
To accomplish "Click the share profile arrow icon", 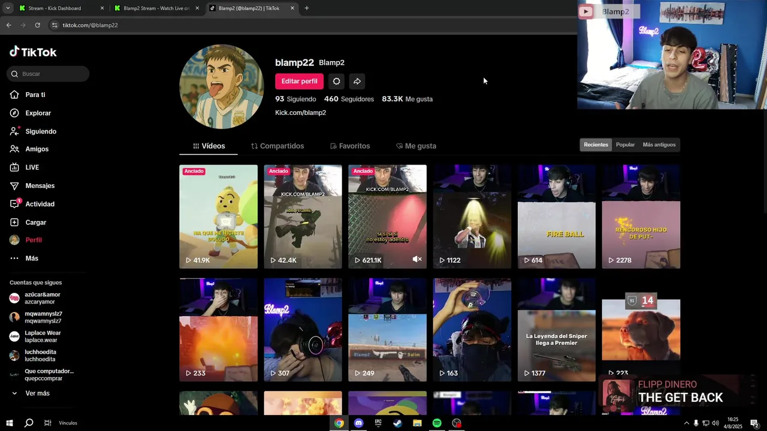I will click(x=357, y=81).
